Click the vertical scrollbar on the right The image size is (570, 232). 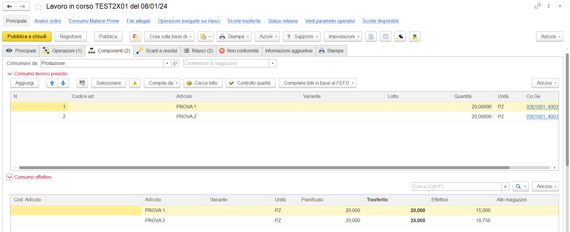(x=567, y=110)
